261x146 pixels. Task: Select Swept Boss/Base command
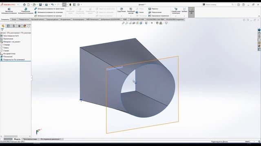pos(49,9)
